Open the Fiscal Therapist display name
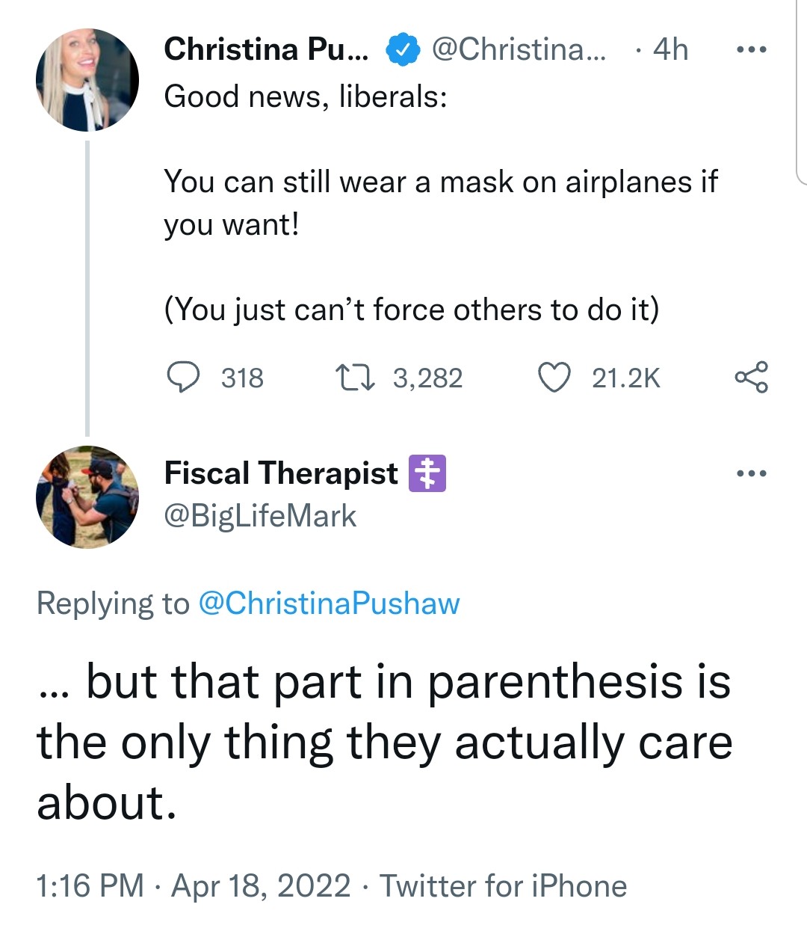The width and height of the screenshot is (807, 934). pyautogui.click(x=281, y=473)
